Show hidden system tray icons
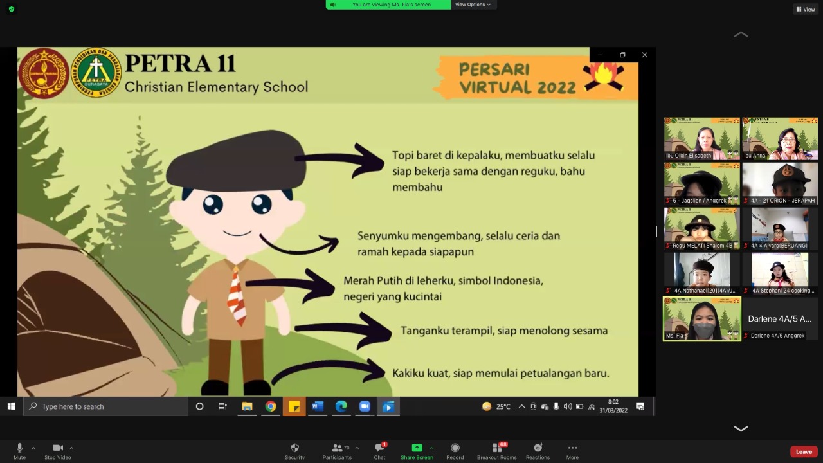This screenshot has width=823, height=463. (521, 406)
